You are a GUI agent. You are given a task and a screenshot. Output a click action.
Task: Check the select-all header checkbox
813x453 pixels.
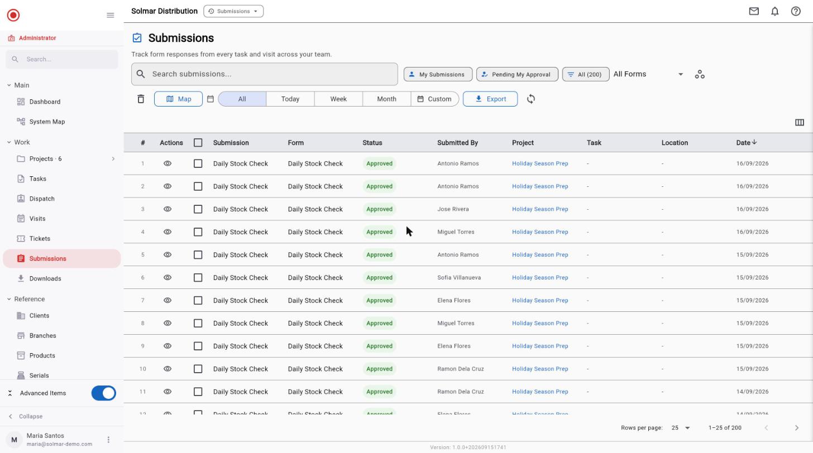pyautogui.click(x=198, y=143)
